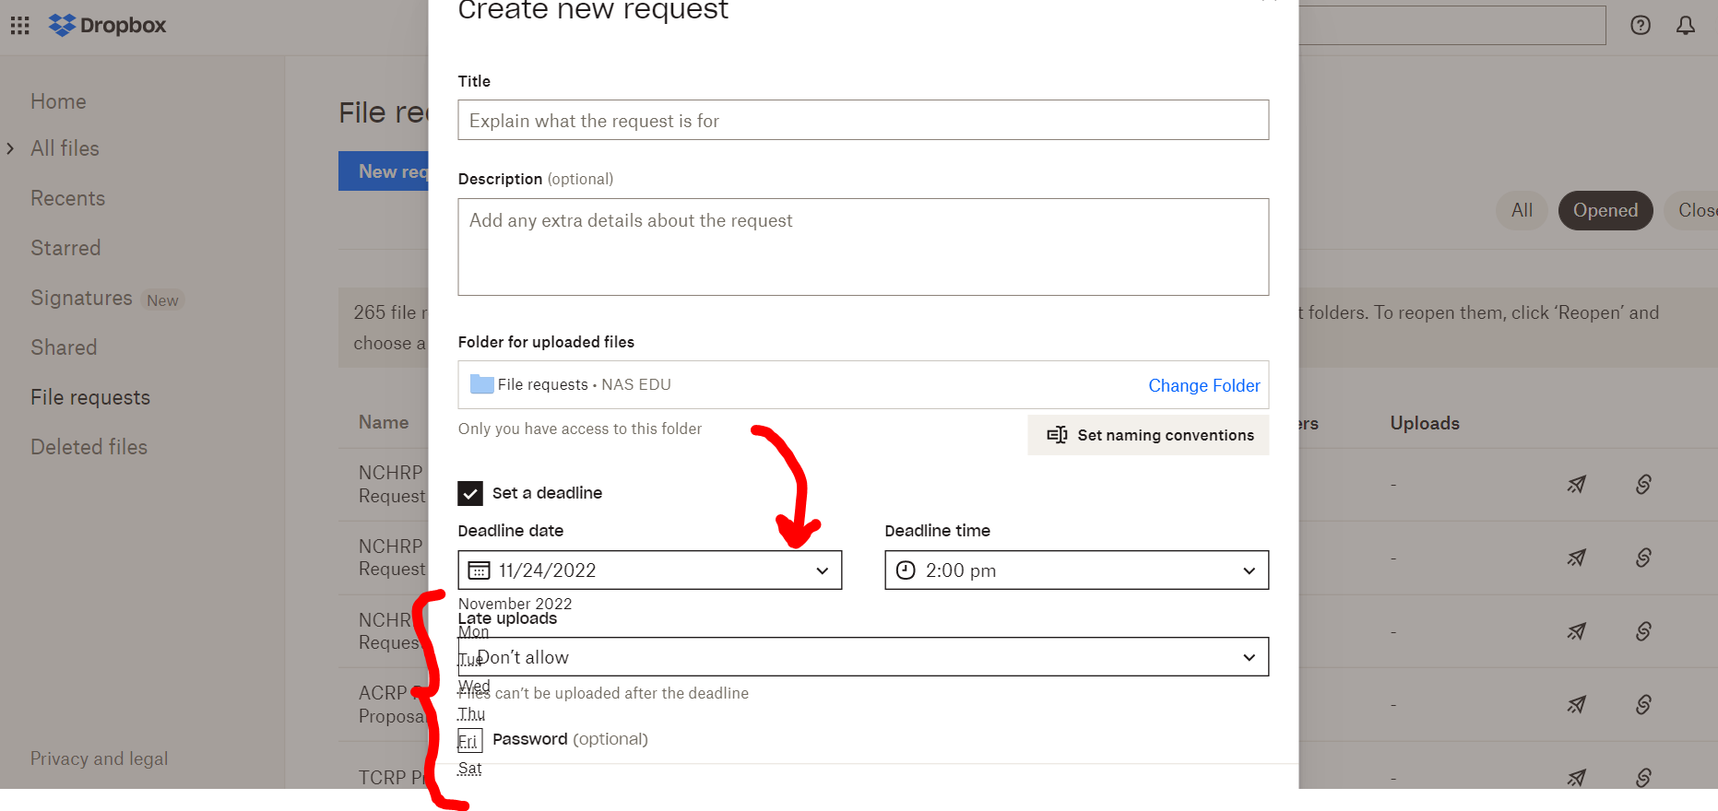Open Recents in sidebar
This screenshot has width=1718, height=811.
tap(67, 198)
